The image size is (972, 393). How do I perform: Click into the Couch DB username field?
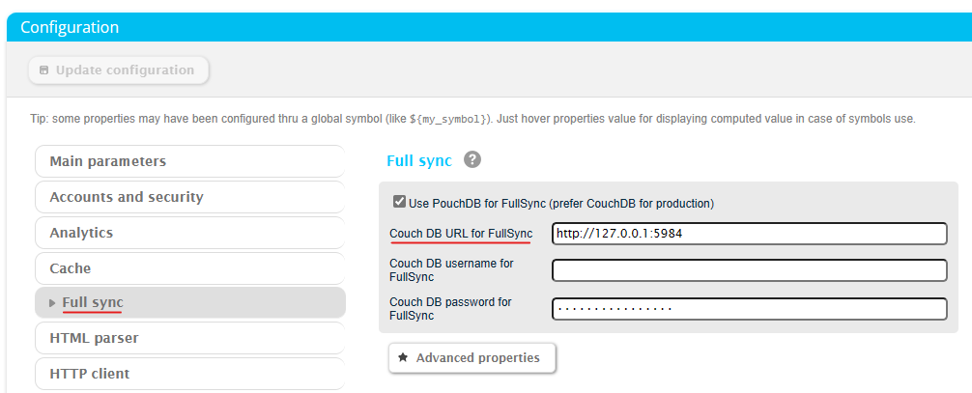[749, 270]
